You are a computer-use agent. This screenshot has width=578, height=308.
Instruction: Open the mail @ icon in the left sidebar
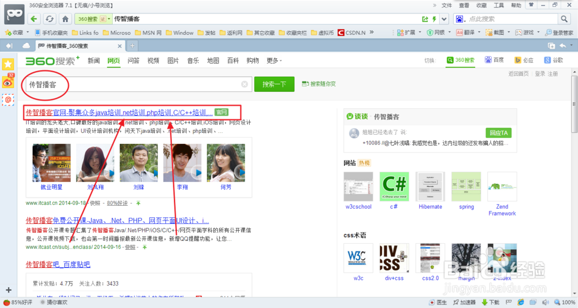point(8,99)
